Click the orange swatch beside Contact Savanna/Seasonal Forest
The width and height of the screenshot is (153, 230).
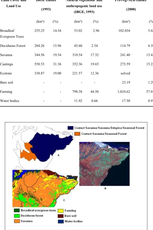[x=77, y=134]
